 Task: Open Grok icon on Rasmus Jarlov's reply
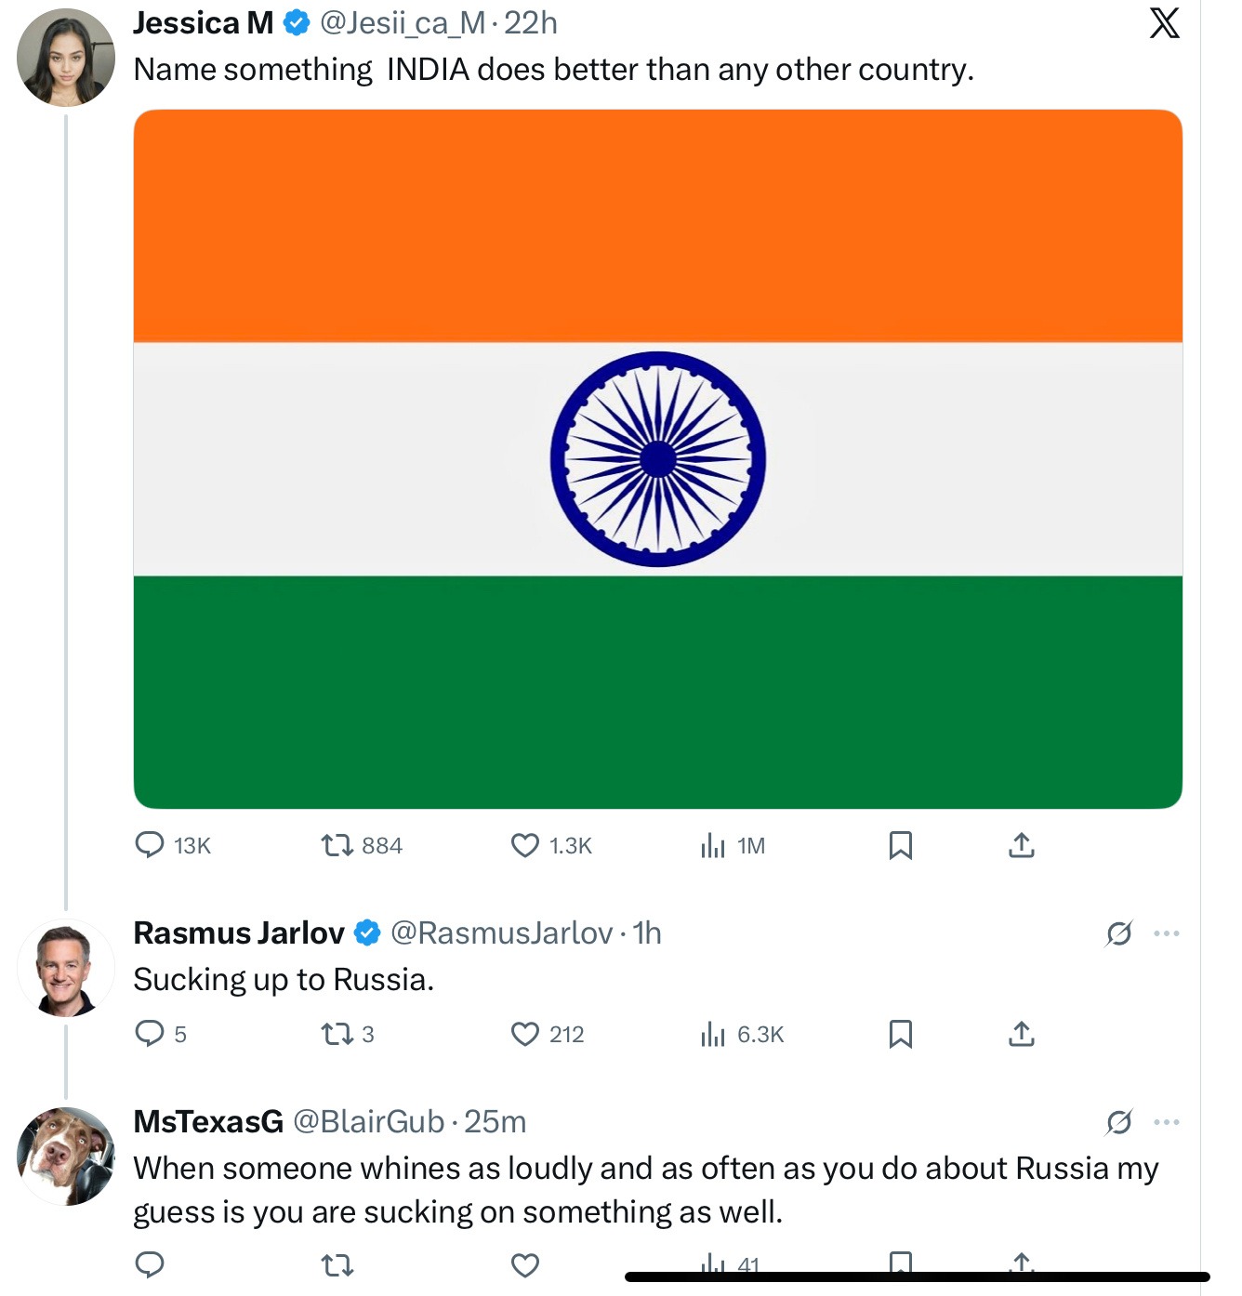tap(1119, 933)
